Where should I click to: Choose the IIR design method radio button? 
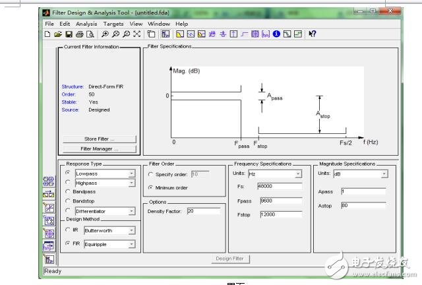click(x=69, y=230)
